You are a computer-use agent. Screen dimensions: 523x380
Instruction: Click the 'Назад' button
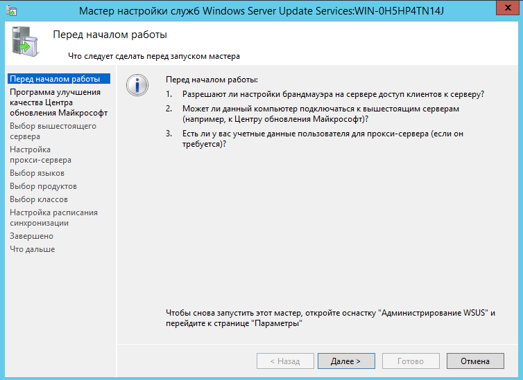[x=285, y=361]
